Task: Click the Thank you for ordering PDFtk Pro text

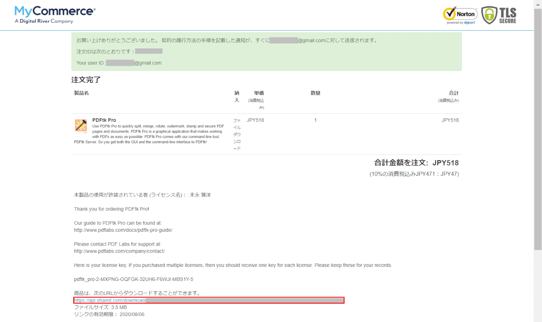Action: tap(111, 209)
